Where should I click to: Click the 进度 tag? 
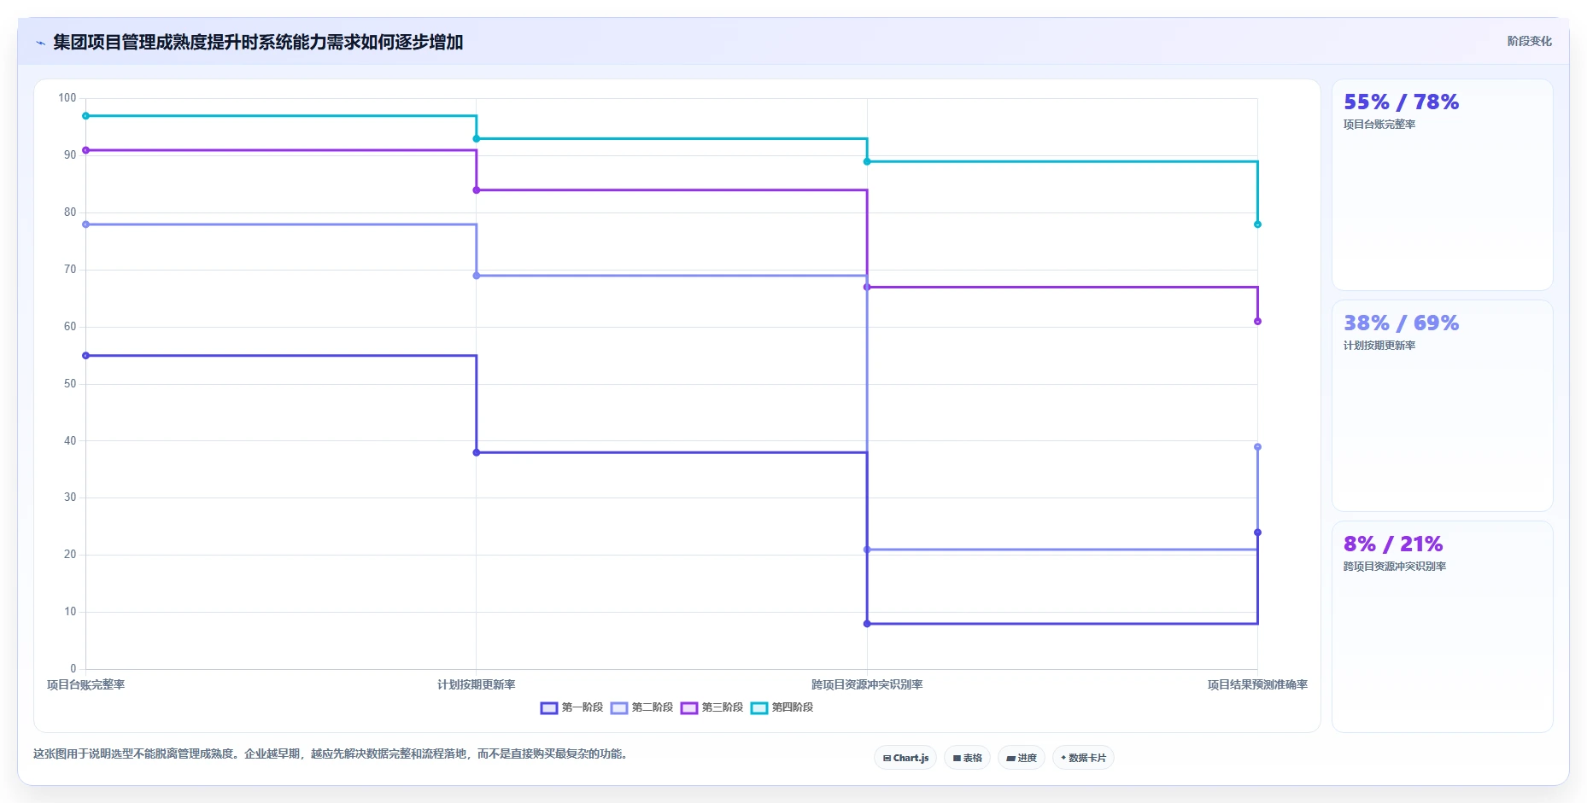click(x=1022, y=758)
